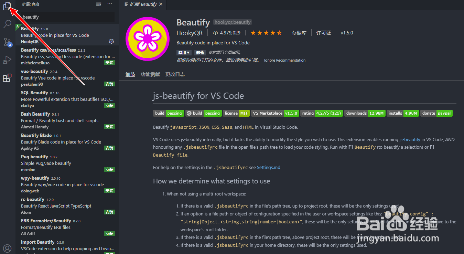Install the rc-beautify extension
Screen dimensions: 464x254
point(109,212)
